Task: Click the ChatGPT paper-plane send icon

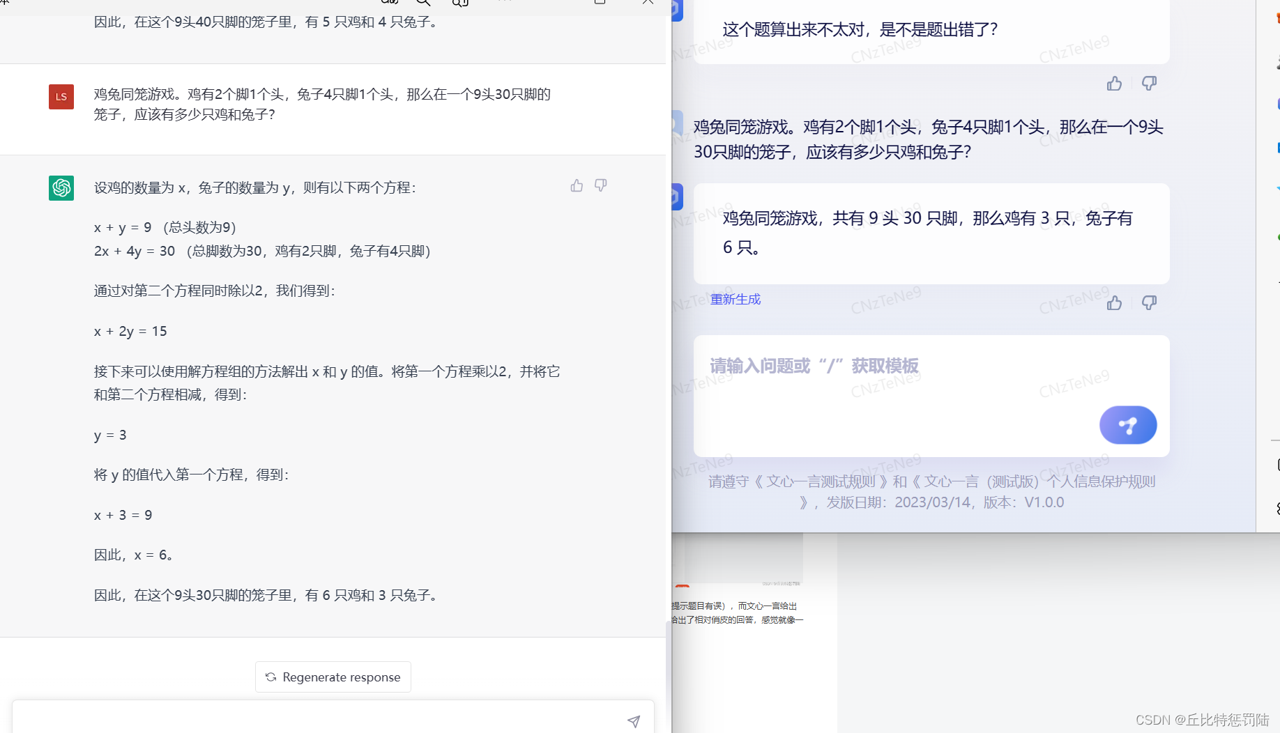Action: (x=634, y=721)
